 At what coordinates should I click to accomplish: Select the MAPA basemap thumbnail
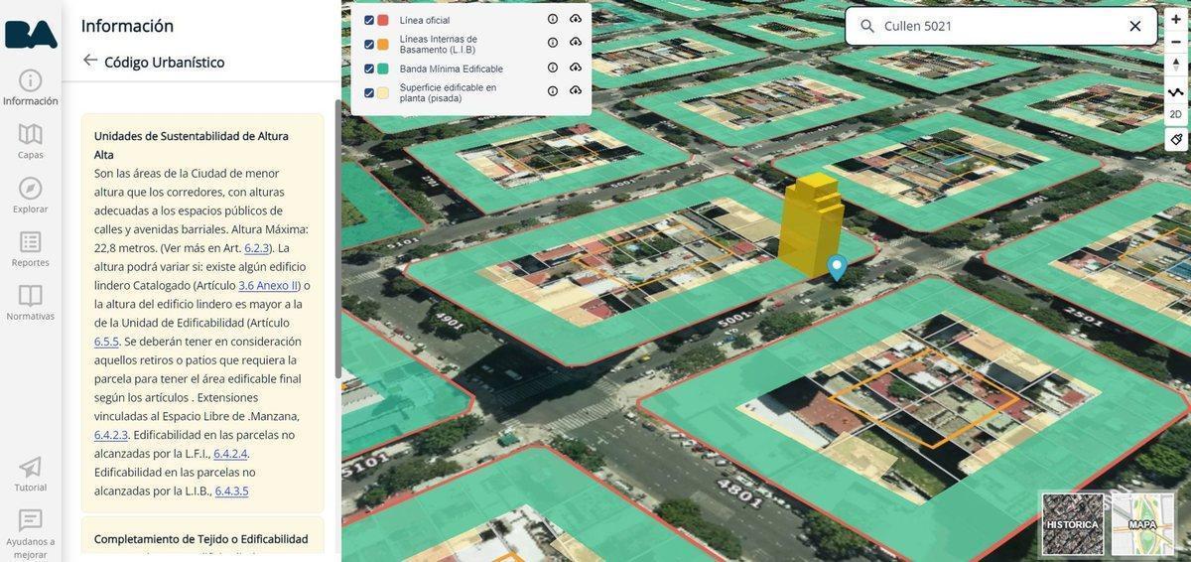click(1142, 524)
